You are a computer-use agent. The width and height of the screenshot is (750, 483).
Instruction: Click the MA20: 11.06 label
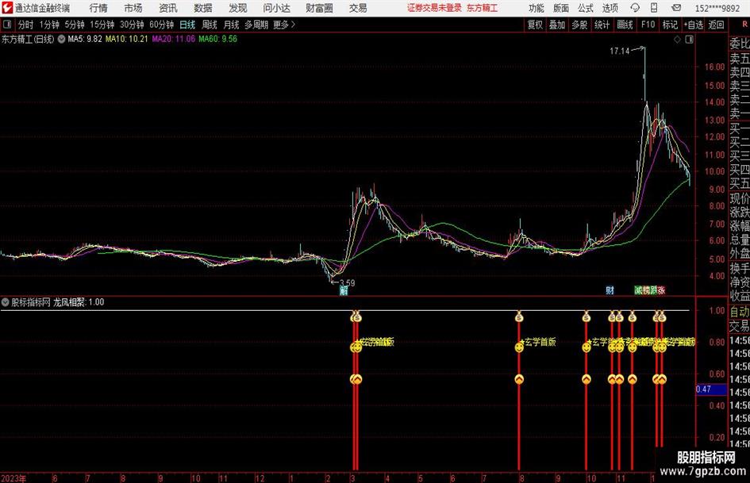click(x=173, y=39)
